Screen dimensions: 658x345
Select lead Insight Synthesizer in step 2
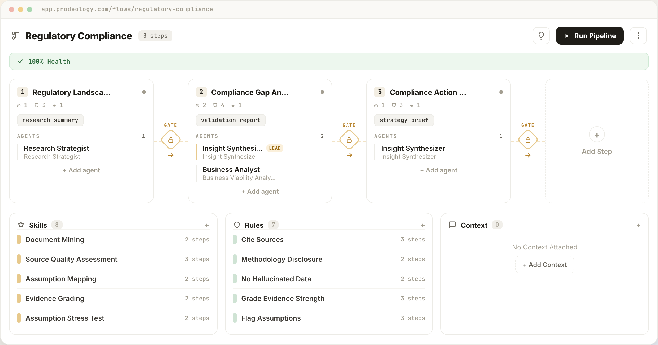[x=260, y=152]
